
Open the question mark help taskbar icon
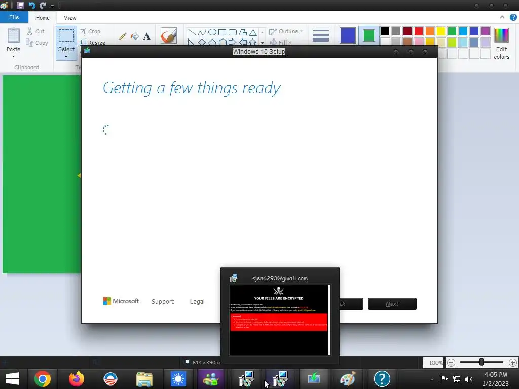click(382, 379)
